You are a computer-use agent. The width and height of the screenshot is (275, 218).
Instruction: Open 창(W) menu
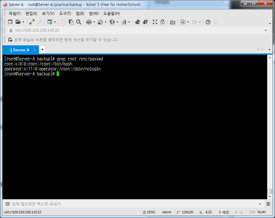pos(94,14)
